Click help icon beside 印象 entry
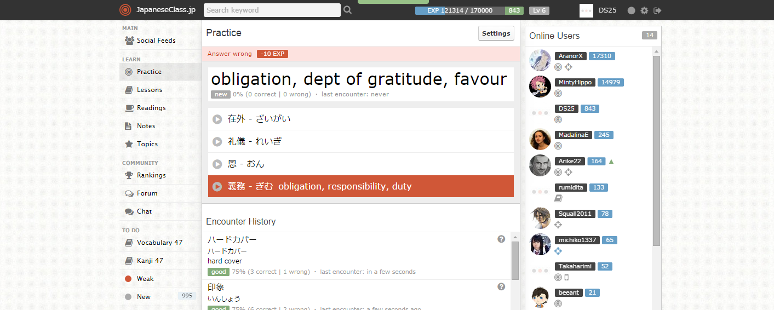 (x=501, y=286)
